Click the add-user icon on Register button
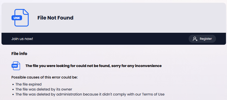 (195, 39)
